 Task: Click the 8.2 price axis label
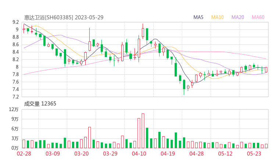pos(15,59)
